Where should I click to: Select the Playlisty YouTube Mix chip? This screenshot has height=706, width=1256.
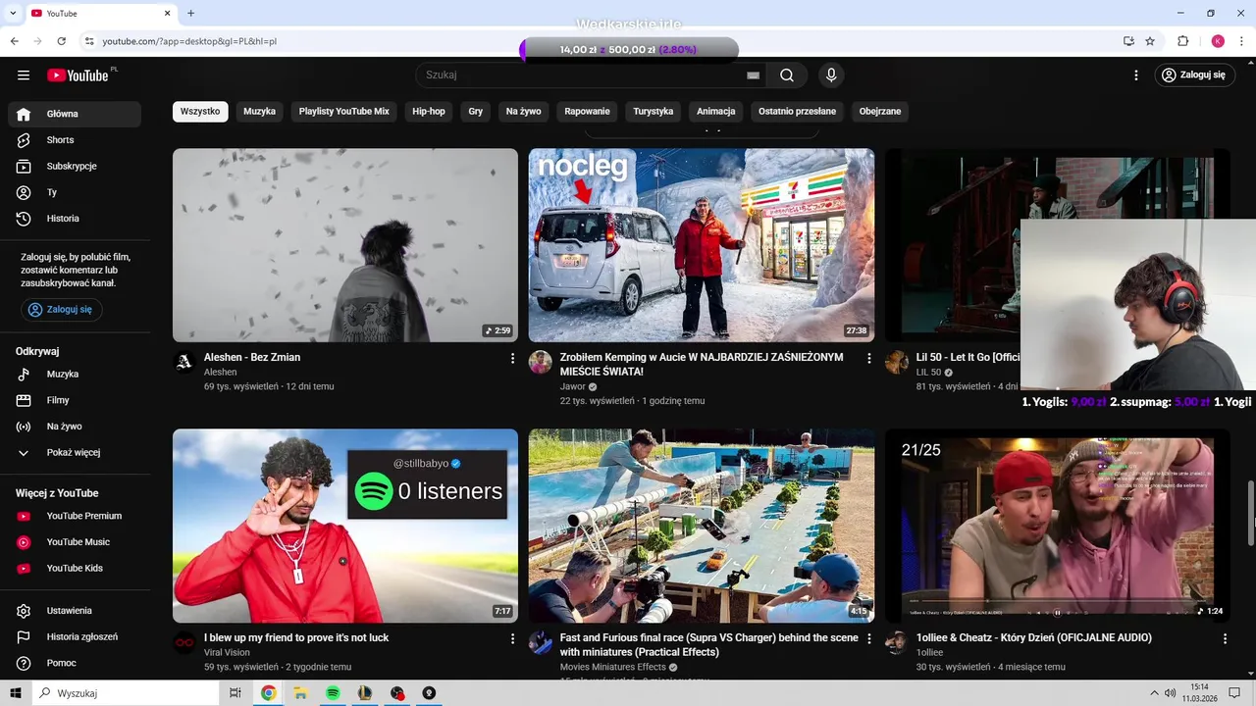[344, 112]
